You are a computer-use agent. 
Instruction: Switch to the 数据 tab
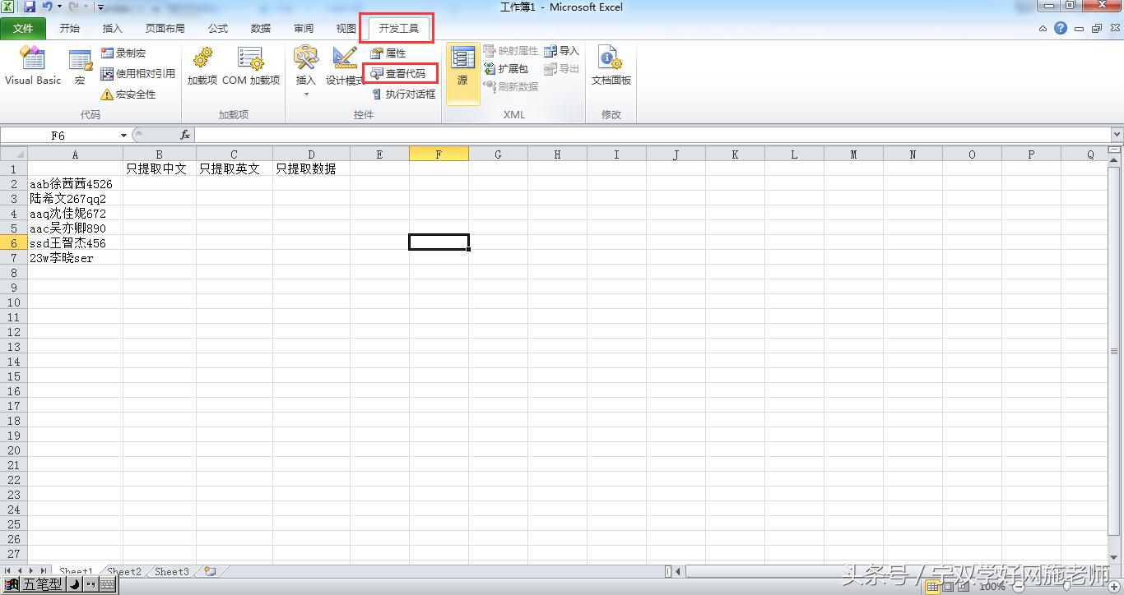pyautogui.click(x=261, y=29)
